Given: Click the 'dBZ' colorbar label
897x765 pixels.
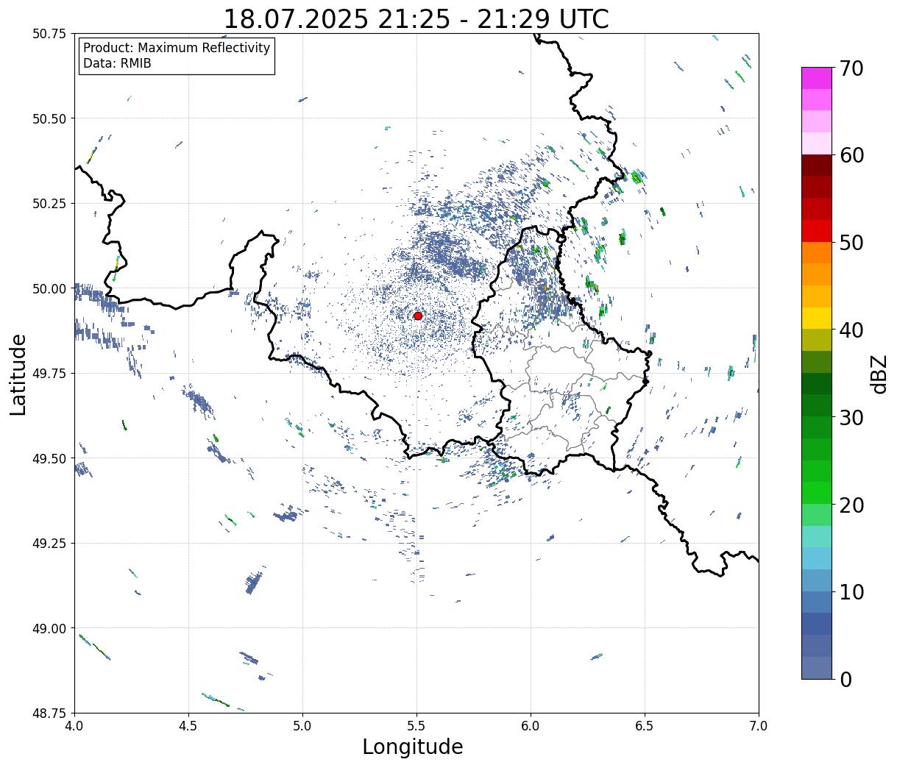Looking at the screenshot, I should (x=879, y=373).
